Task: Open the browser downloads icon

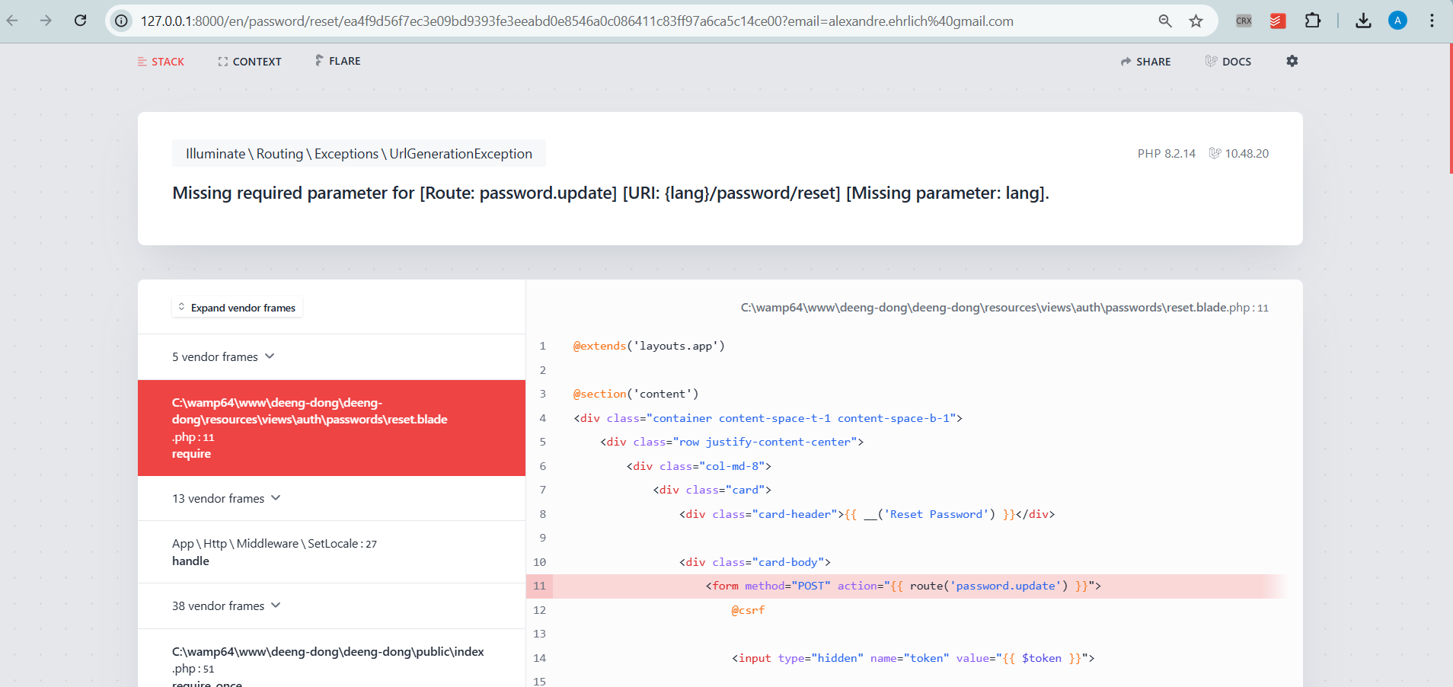Action: [1363, 21]
